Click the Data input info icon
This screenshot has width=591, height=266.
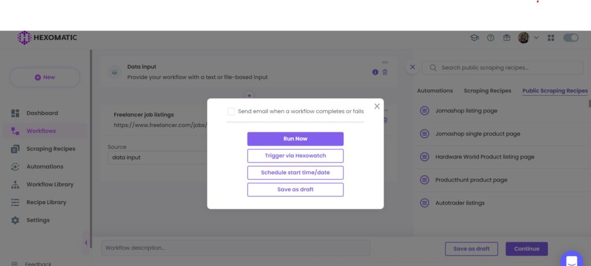click(x=375, y=72)
